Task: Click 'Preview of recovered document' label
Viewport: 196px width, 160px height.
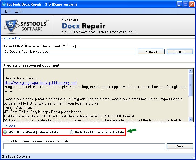Action: coord(31,65)
